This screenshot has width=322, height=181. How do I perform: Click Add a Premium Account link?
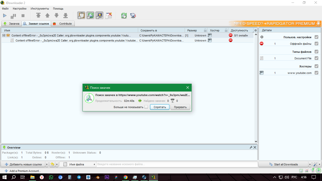[23, 171]
